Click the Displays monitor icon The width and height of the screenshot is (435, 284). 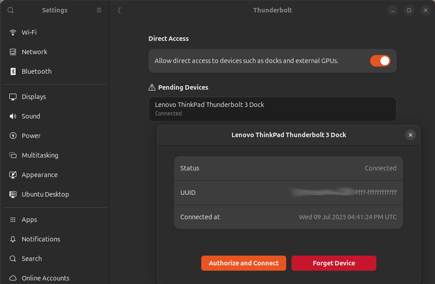13,97
